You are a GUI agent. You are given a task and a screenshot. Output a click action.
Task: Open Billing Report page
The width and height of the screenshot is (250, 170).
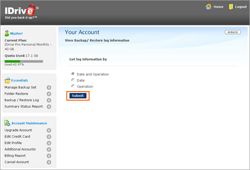[15, 155]
